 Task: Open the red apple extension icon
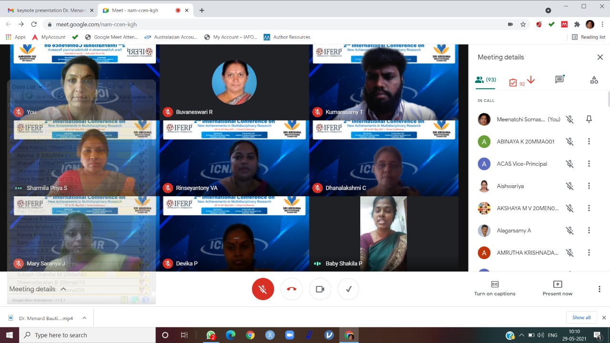pos(539,24)
